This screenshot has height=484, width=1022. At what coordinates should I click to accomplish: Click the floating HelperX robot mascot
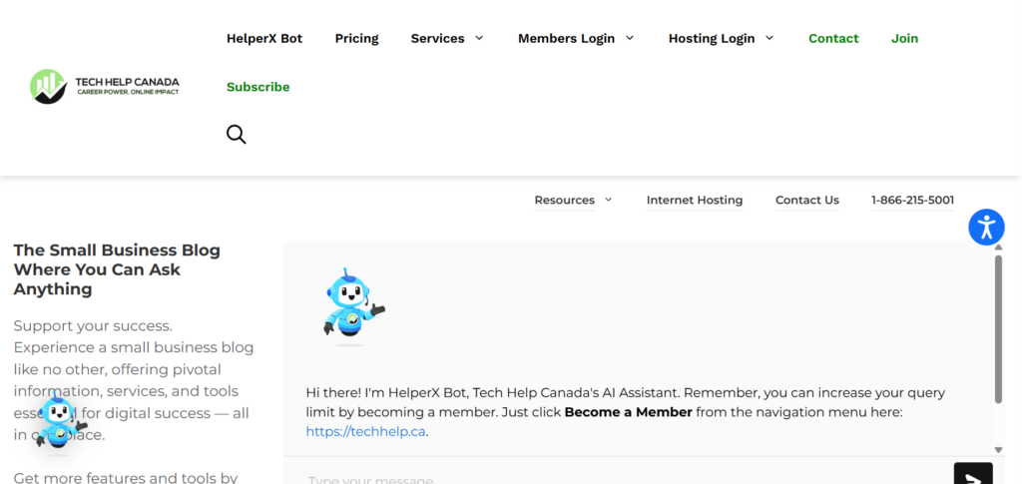(61, 423)
